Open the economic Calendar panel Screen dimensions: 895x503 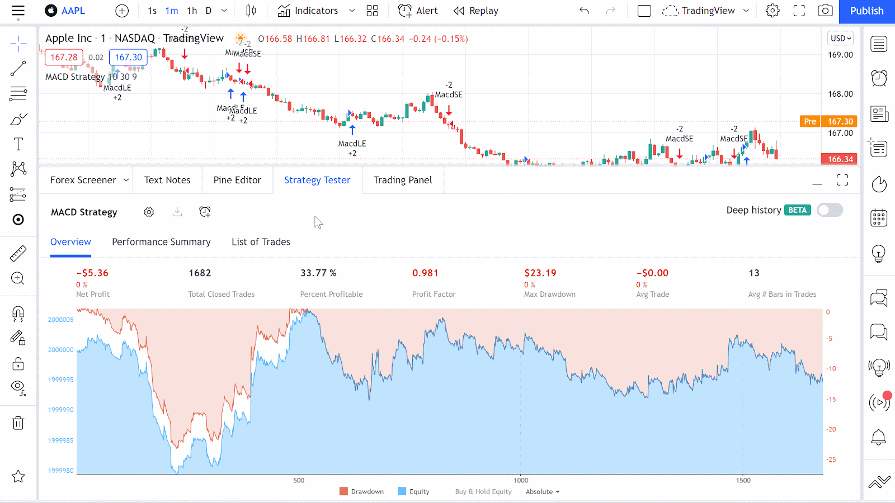879,217
